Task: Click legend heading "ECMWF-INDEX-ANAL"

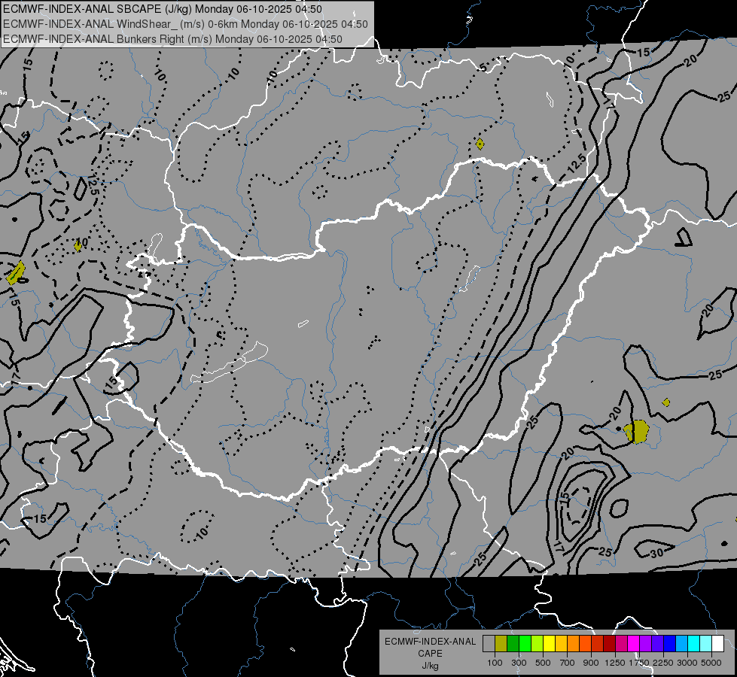Action: (x=431, y=642)
